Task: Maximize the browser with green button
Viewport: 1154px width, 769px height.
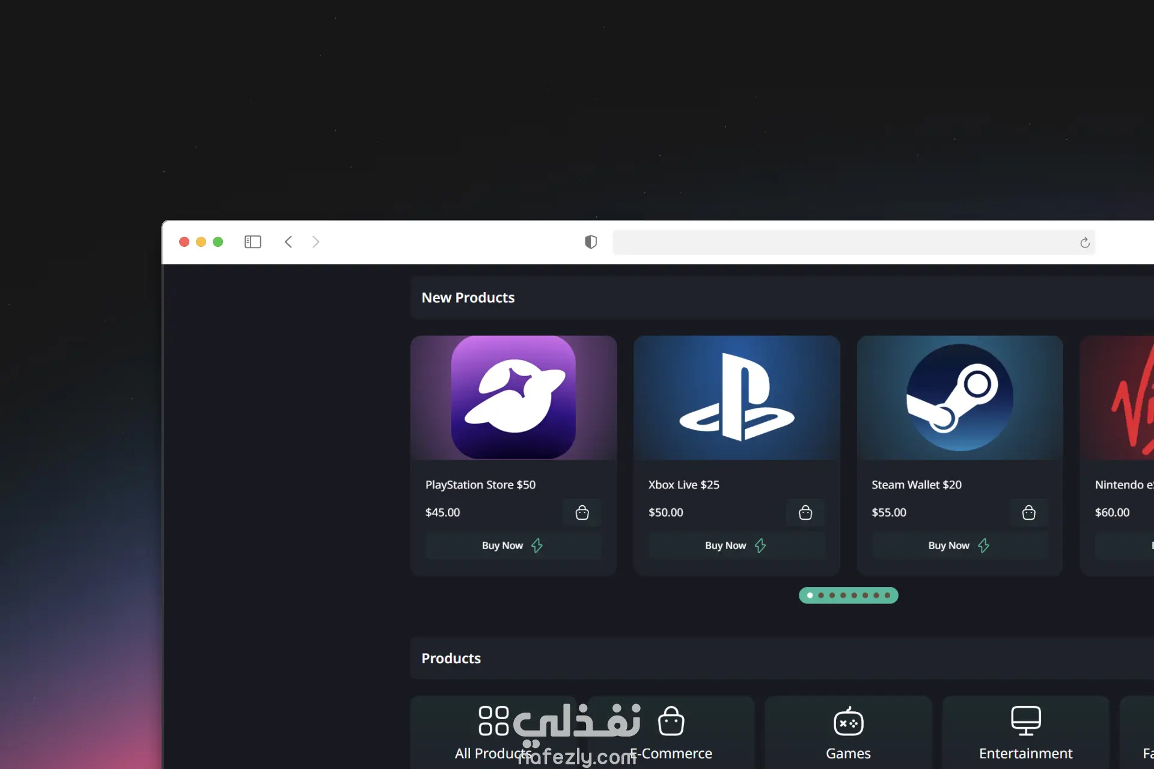Action: 218,242
